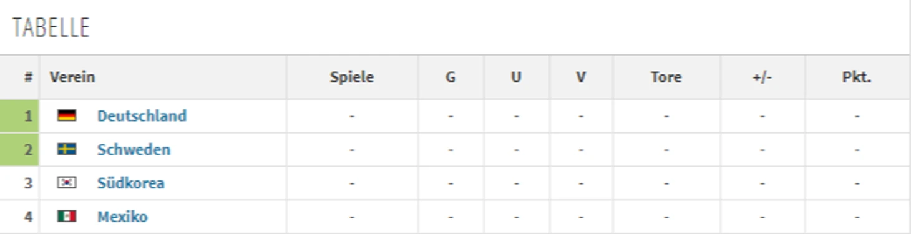The width and height of the screenshot is (911, 234).
Task: Open the Deutschland team link
Action: click(142, 115)
